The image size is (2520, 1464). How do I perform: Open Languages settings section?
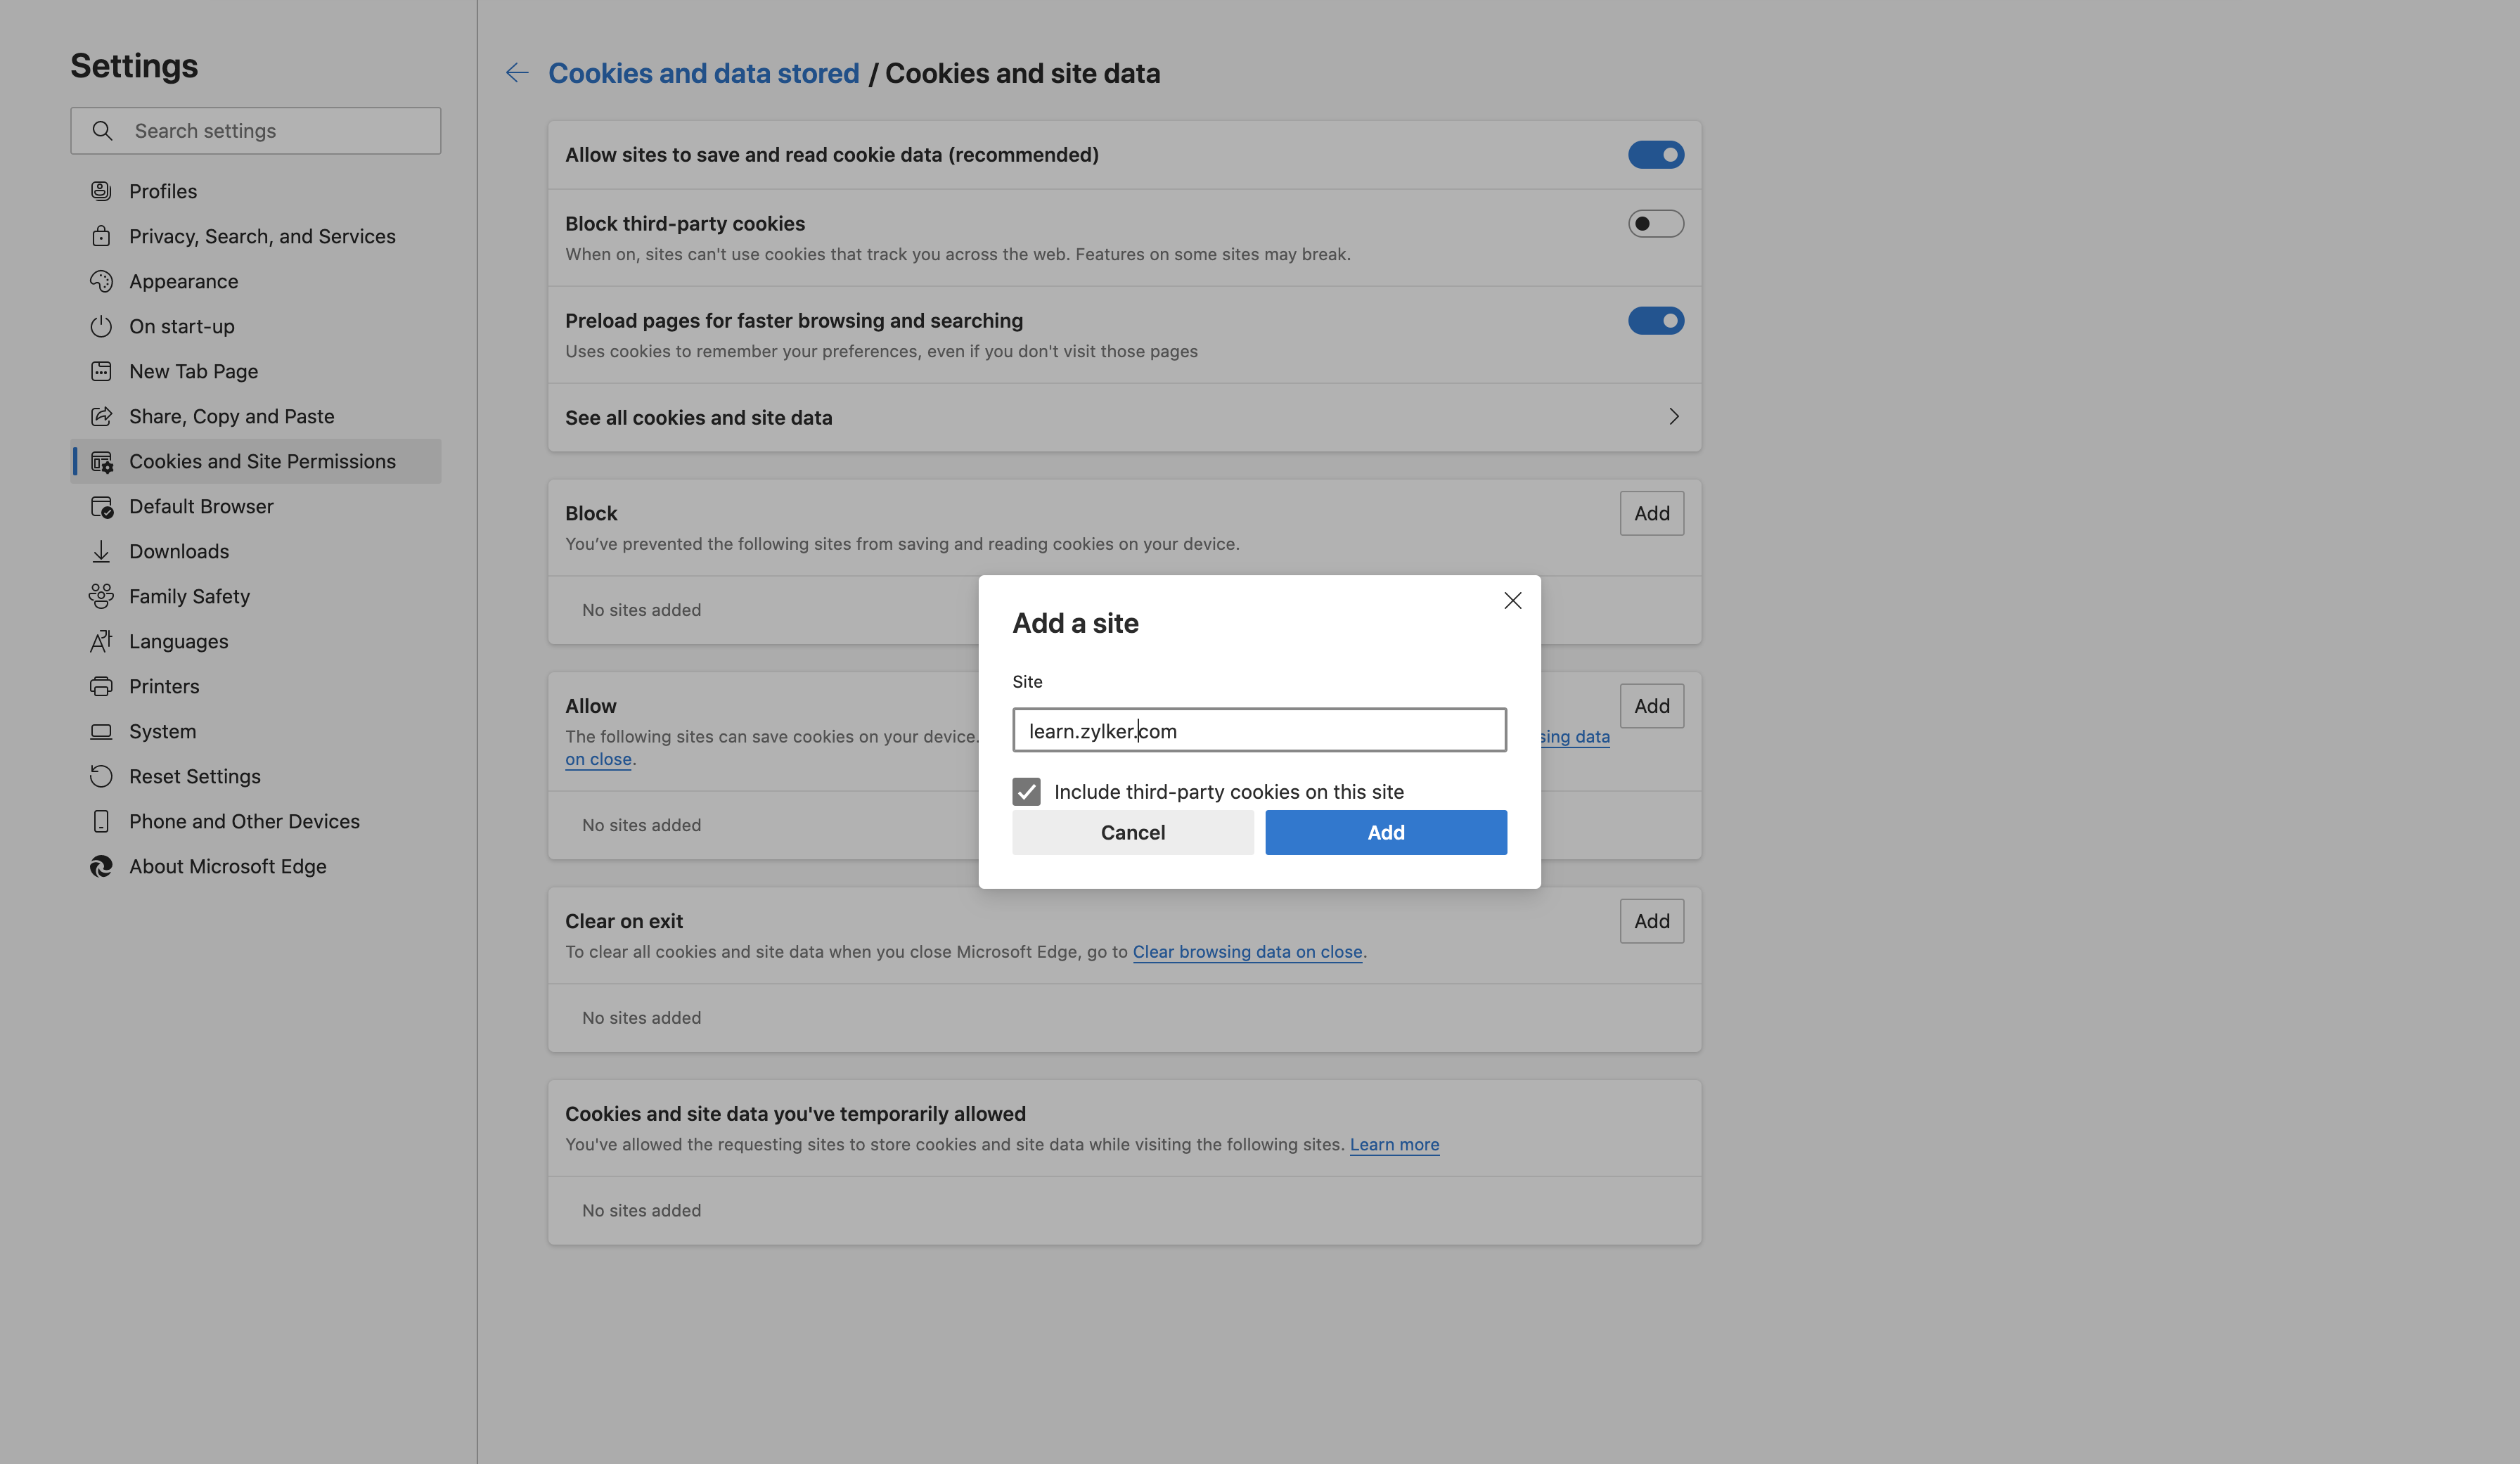pos(178,641)
